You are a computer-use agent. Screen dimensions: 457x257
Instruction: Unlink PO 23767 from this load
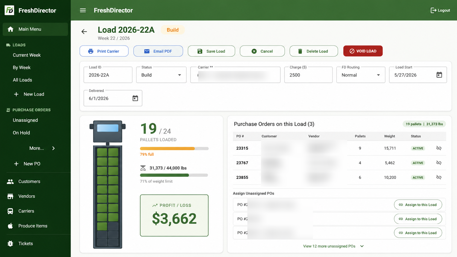439,163
